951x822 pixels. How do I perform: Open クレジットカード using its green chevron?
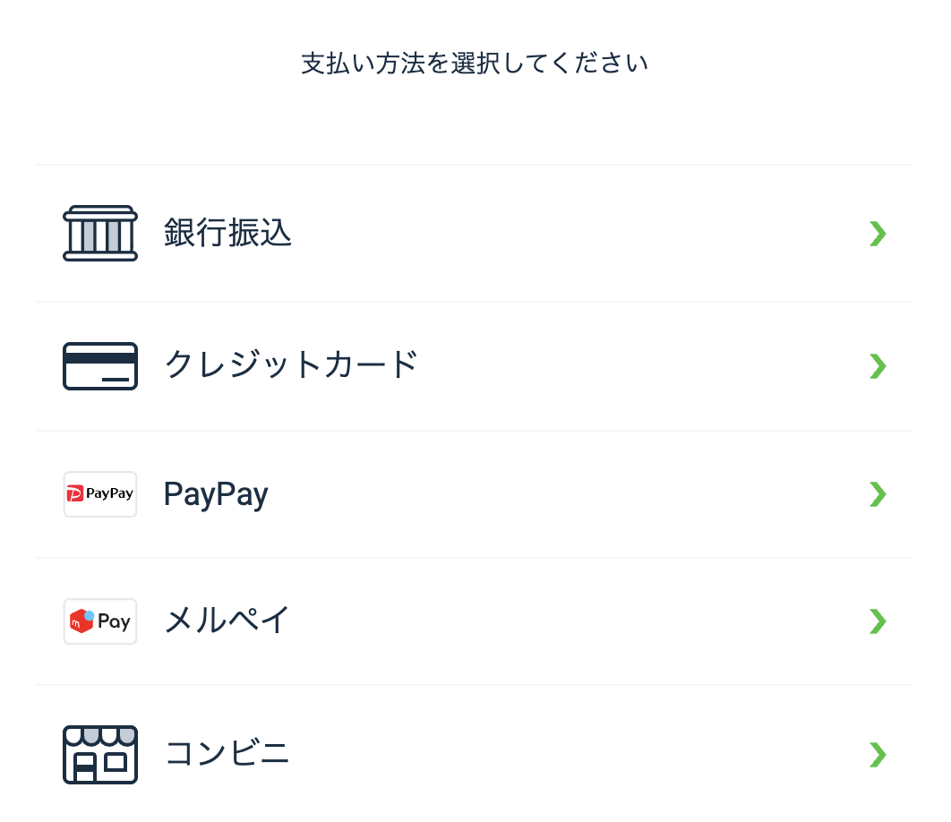878,365
